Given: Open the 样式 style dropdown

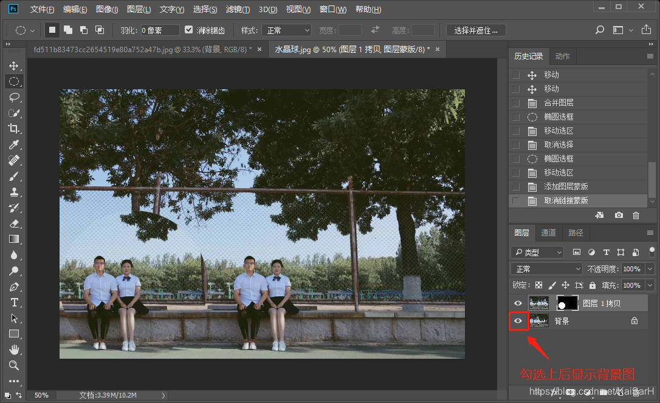Looking at the screenshot, I should 286,30.
